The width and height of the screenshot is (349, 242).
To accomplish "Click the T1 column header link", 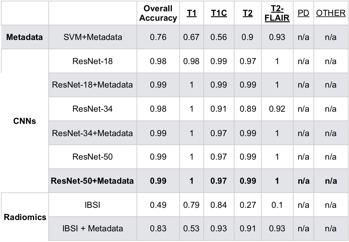I will click(x=191, y=14).
